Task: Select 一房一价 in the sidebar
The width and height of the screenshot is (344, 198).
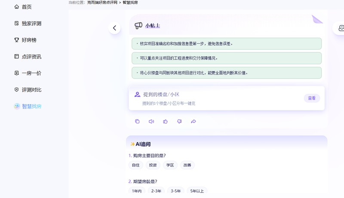Action: [x=28, y=73]
